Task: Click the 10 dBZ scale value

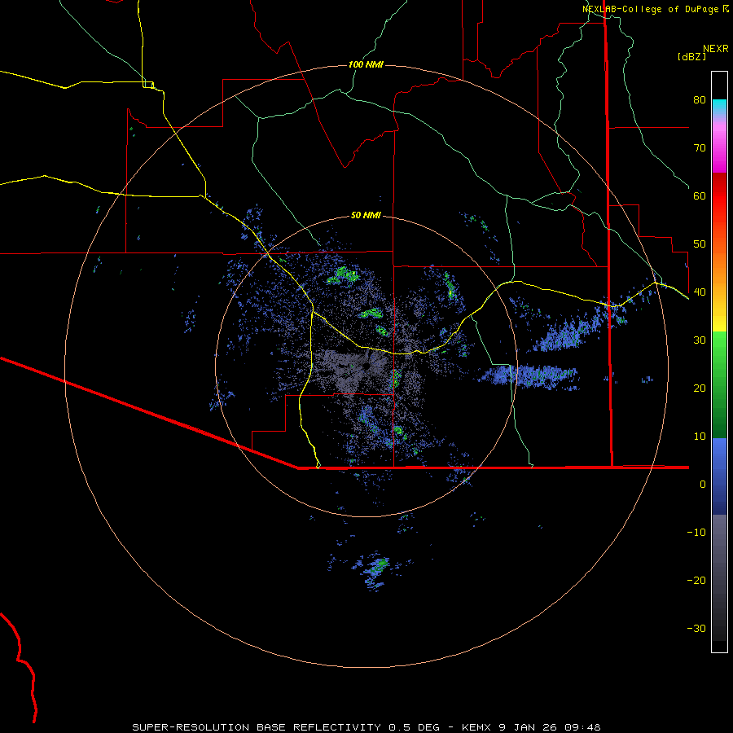Action: coord(700,437)
